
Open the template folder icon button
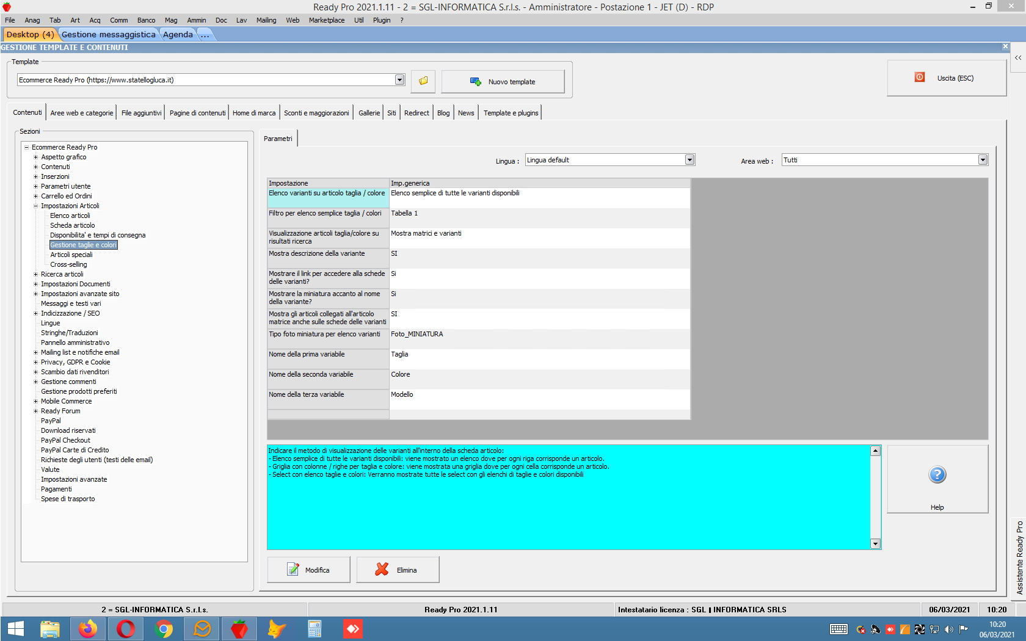[423, 81]
